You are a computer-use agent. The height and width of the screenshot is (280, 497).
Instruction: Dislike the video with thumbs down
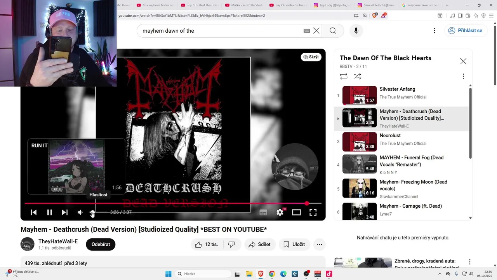coord(232,244)
